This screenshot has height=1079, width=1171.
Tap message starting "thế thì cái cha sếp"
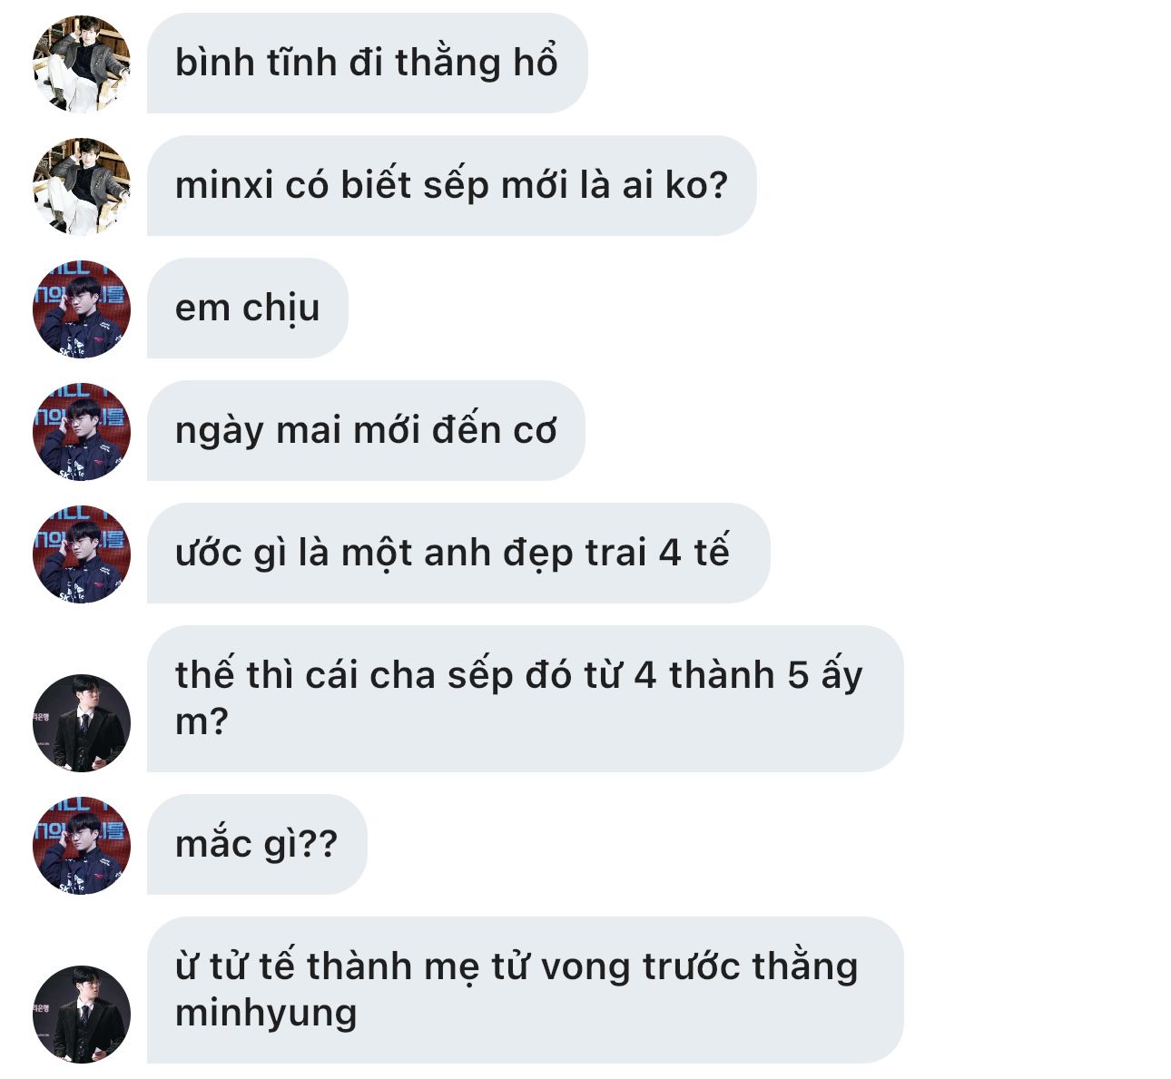tap(526, 699)
